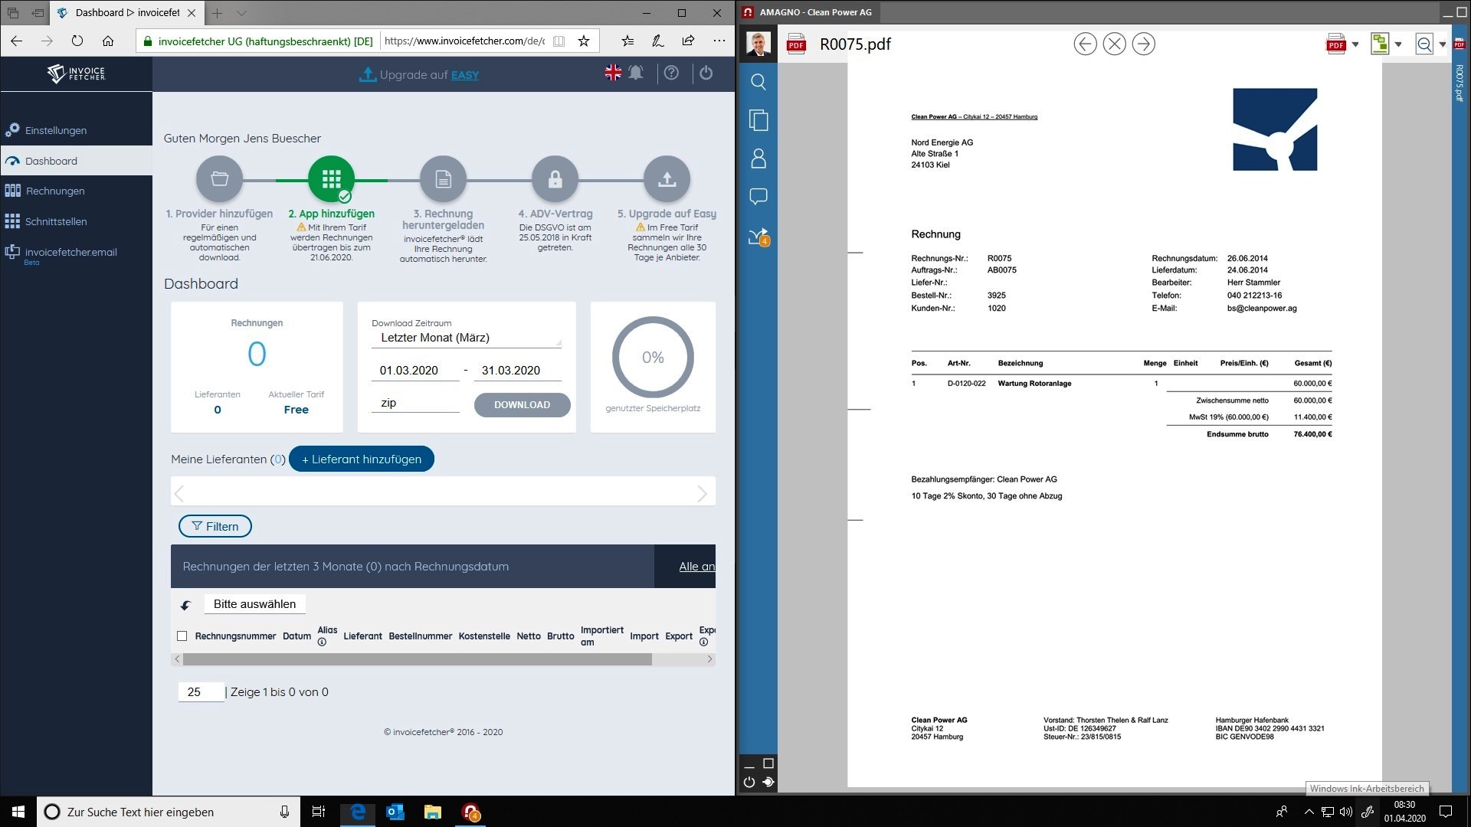Refresh the Edge browser page
The height and width of the screenshot is (827, 1471).
tap(77, 41)
